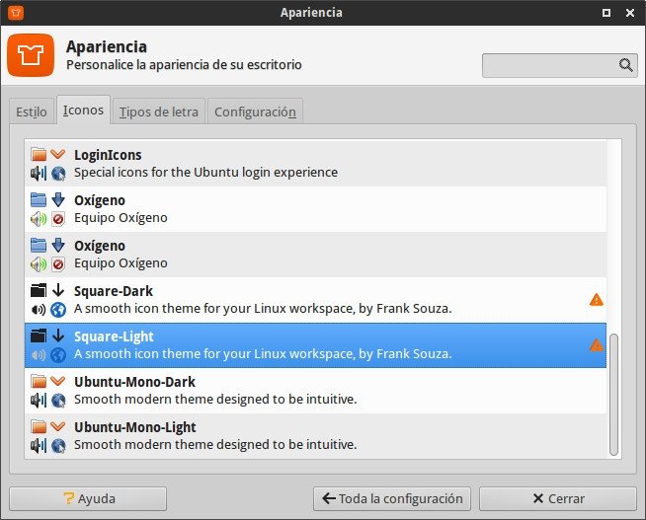Click LoginIcons globe preview icon
646x520 pixels.
(x=58, y=174)
